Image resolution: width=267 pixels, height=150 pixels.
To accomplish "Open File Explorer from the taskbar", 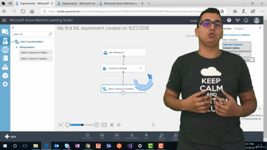I will pos(35,146).
